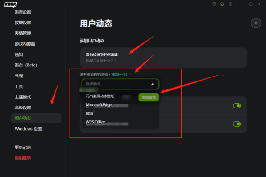Close settings with the round X button
The width and height of the screenshot is (266, 177).
(x=256, y=23)
